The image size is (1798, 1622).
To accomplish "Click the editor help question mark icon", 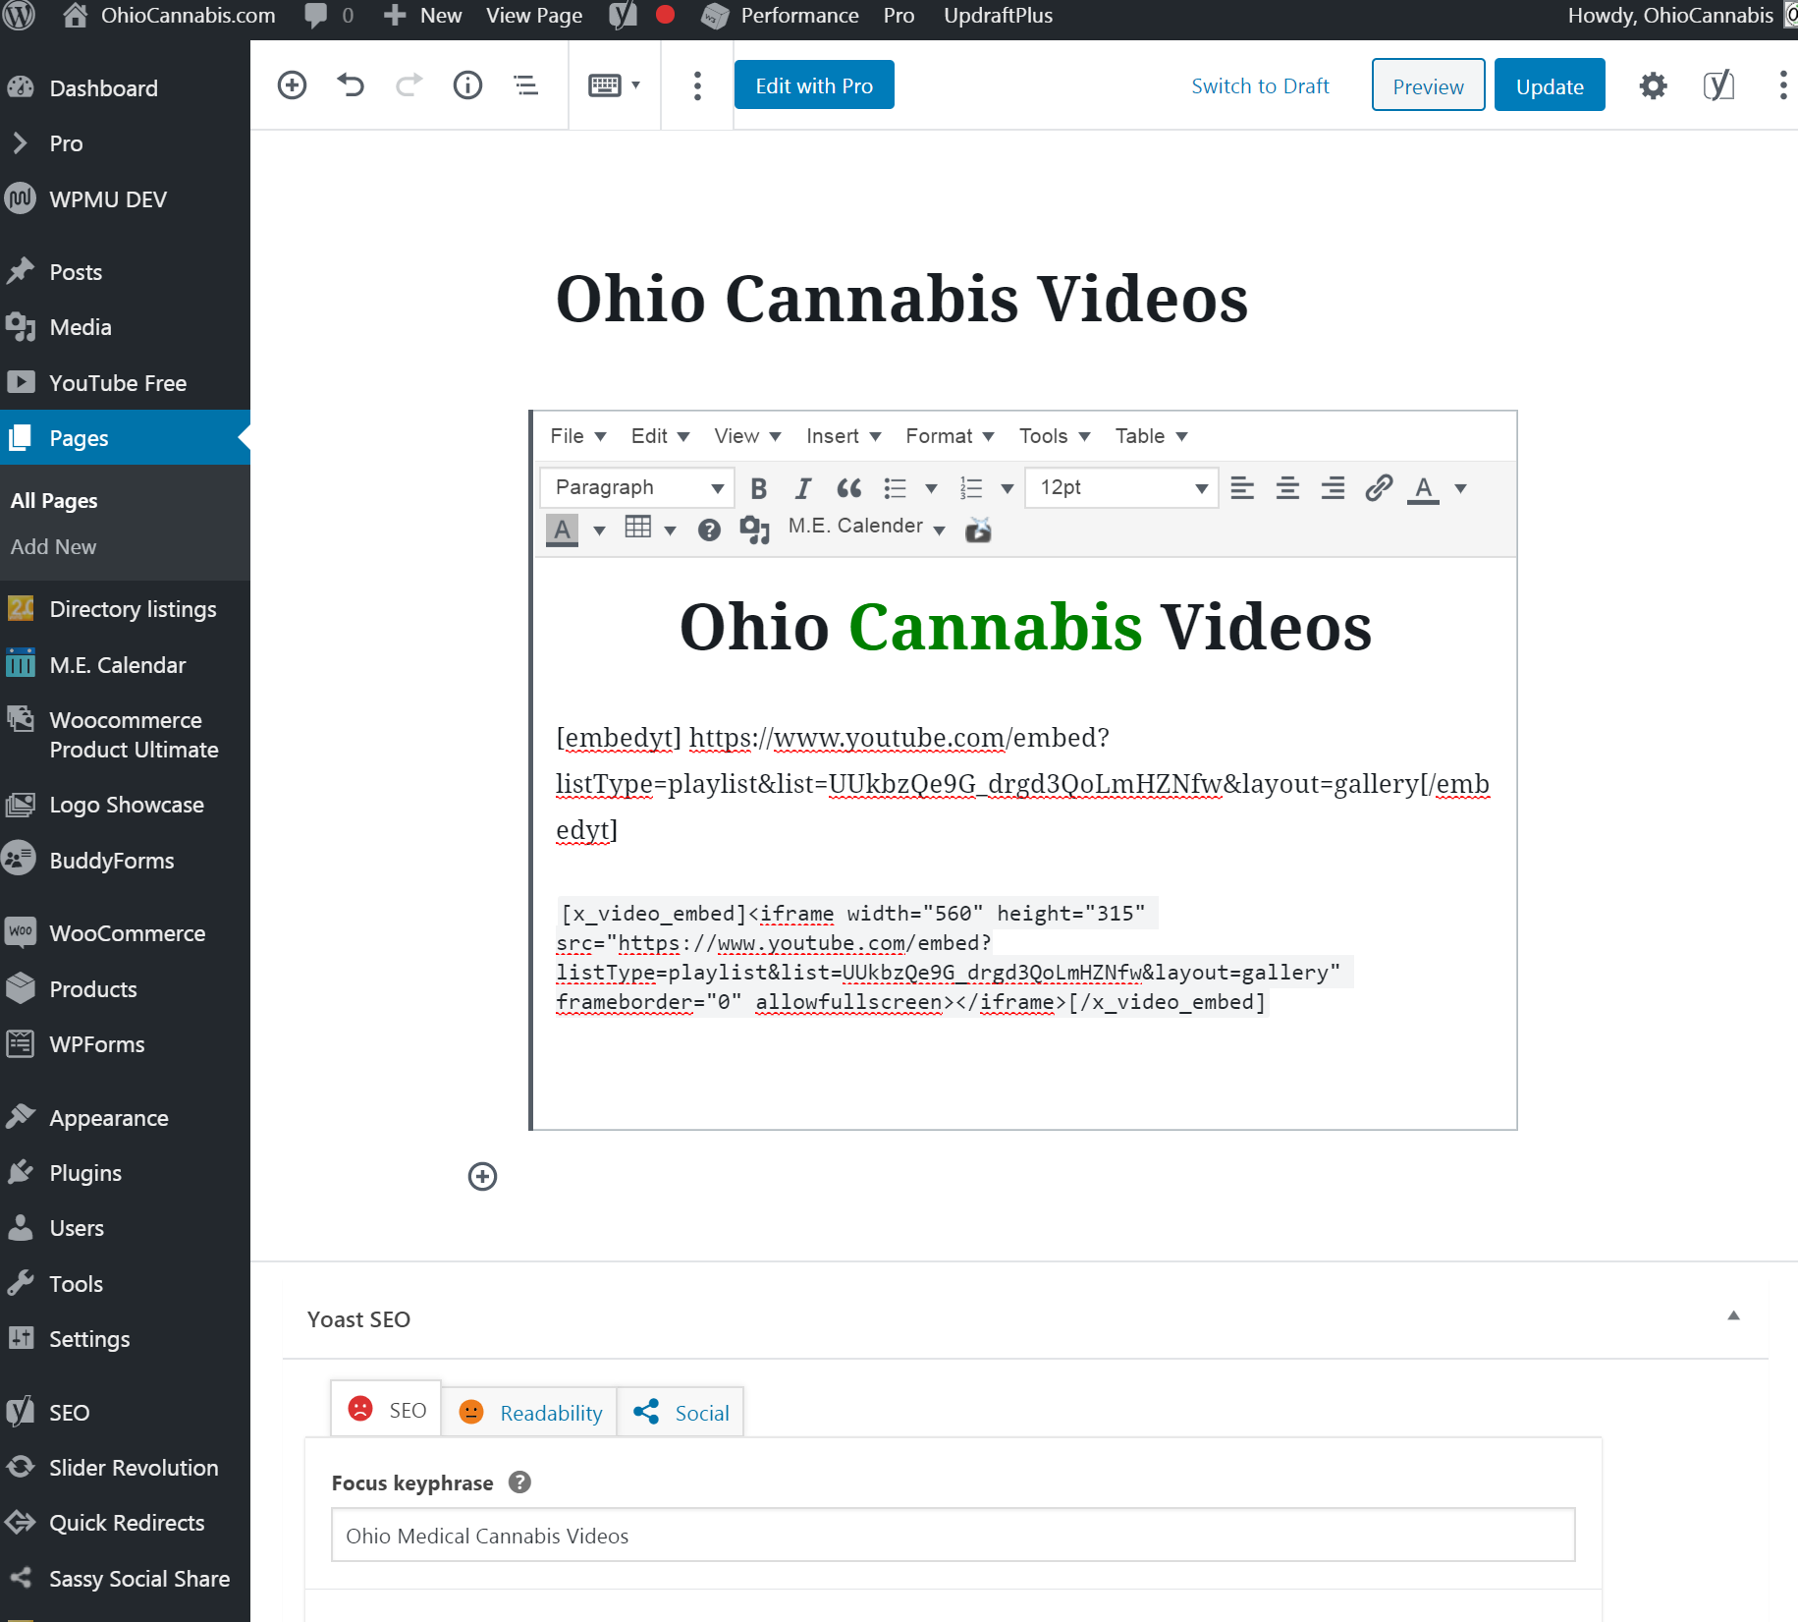I will [709, 531].
